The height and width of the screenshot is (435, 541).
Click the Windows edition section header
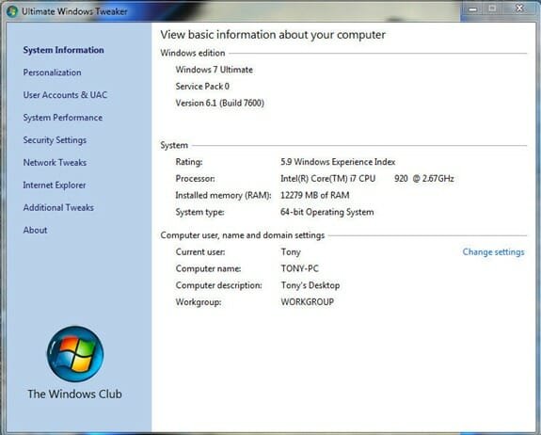pos(193,53)
